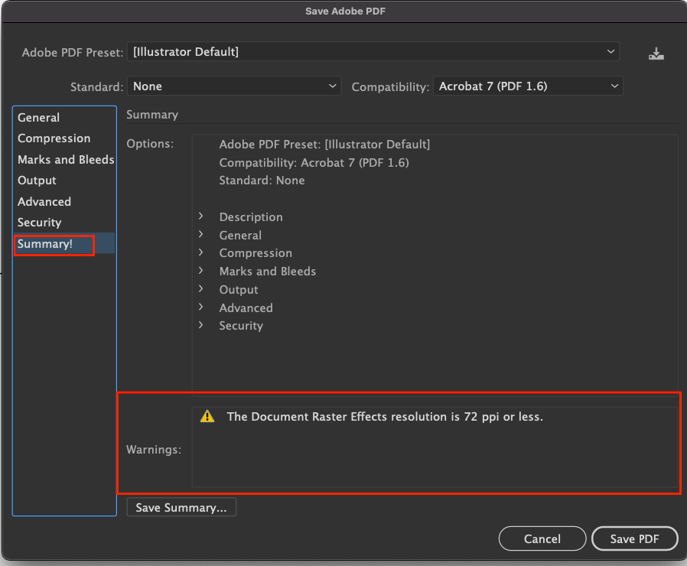The width and height of the screenshot is (687, 566).
Task: Switch to the Compression settings panel
Action: pyautogui.click(x=54, y=138)
